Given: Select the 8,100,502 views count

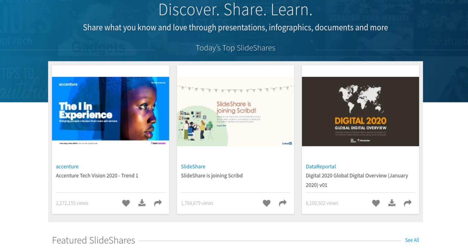Looking at the screenshot, I should click(x=322, y=203).
